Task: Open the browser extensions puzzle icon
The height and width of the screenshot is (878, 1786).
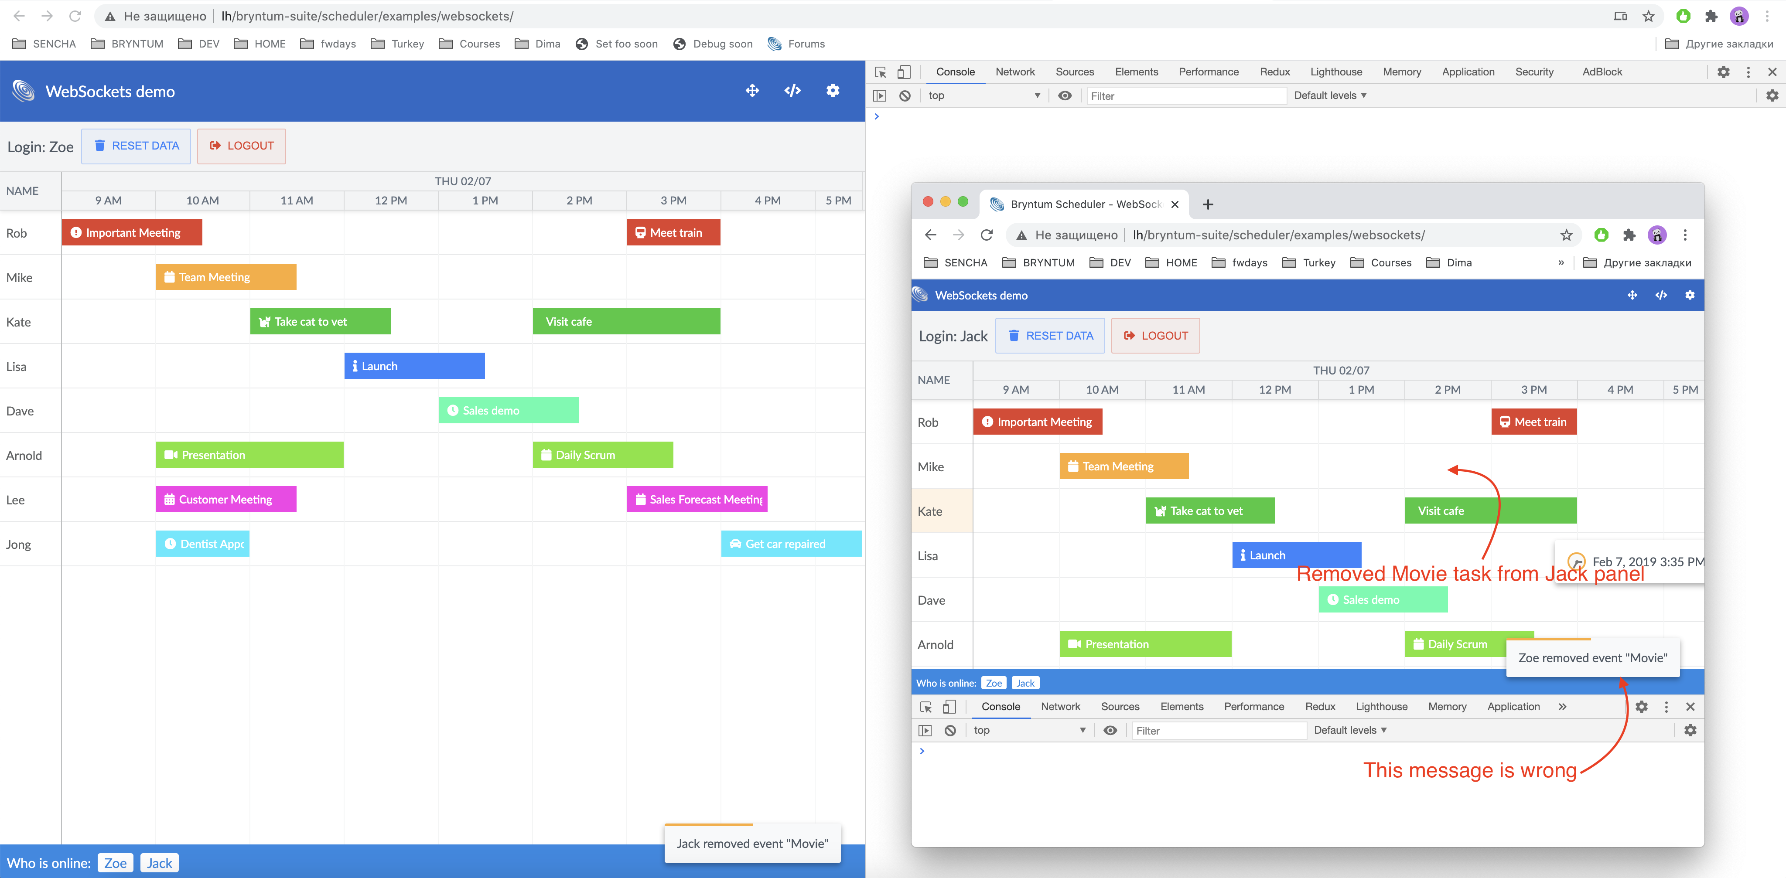Action: 1711,16
